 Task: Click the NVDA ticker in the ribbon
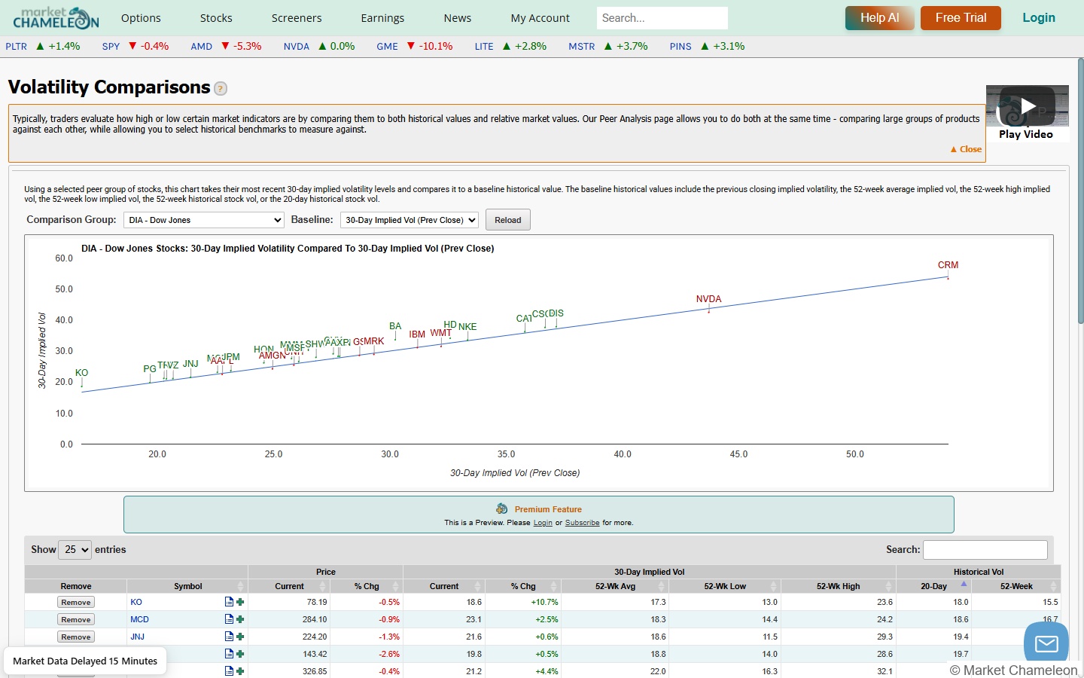pyautogui.click(x=297, y=47)
